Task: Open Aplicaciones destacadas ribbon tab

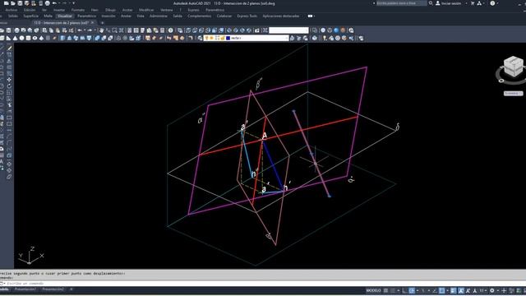Action: tap(281, 16)
